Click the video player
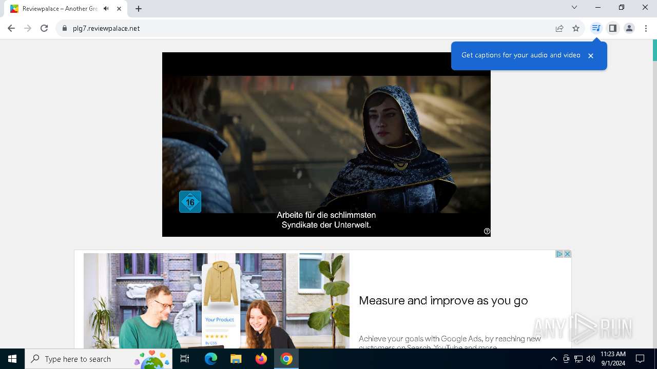The height and width of the screenshot is (369, 657). (326, 145)
